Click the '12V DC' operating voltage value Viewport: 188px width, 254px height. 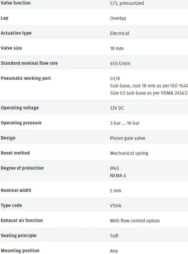pos(117,108)
